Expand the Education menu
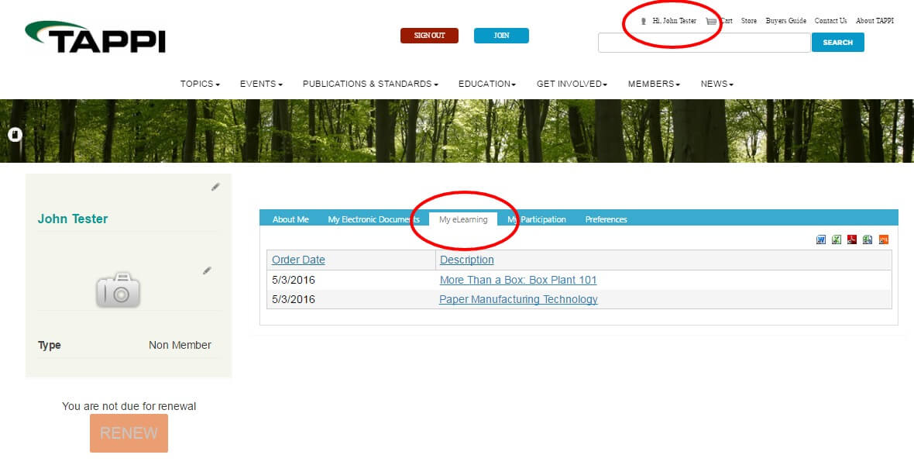Viewport: 914px width, 472px height. pyautogui.click(x=486, y=84)
